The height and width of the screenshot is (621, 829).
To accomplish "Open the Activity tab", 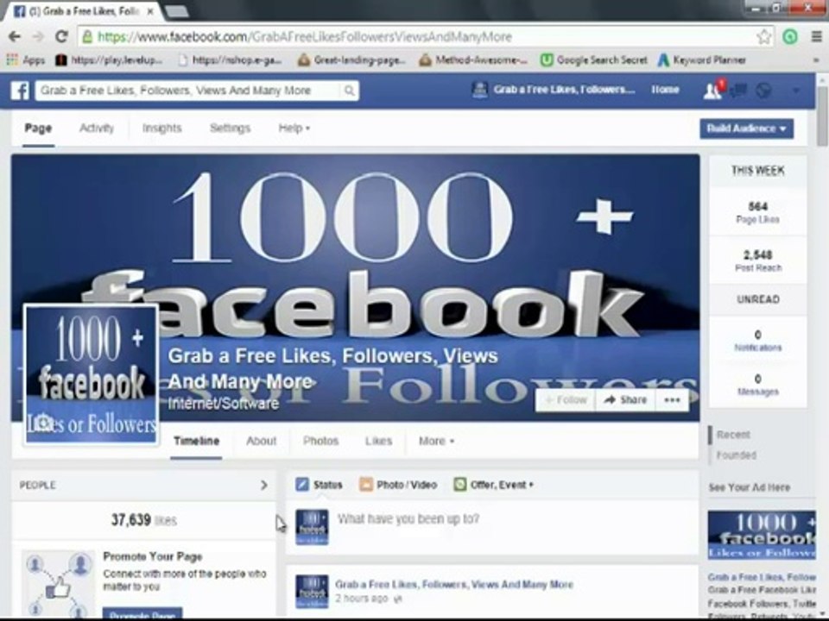I will click(x=96, y=128).
